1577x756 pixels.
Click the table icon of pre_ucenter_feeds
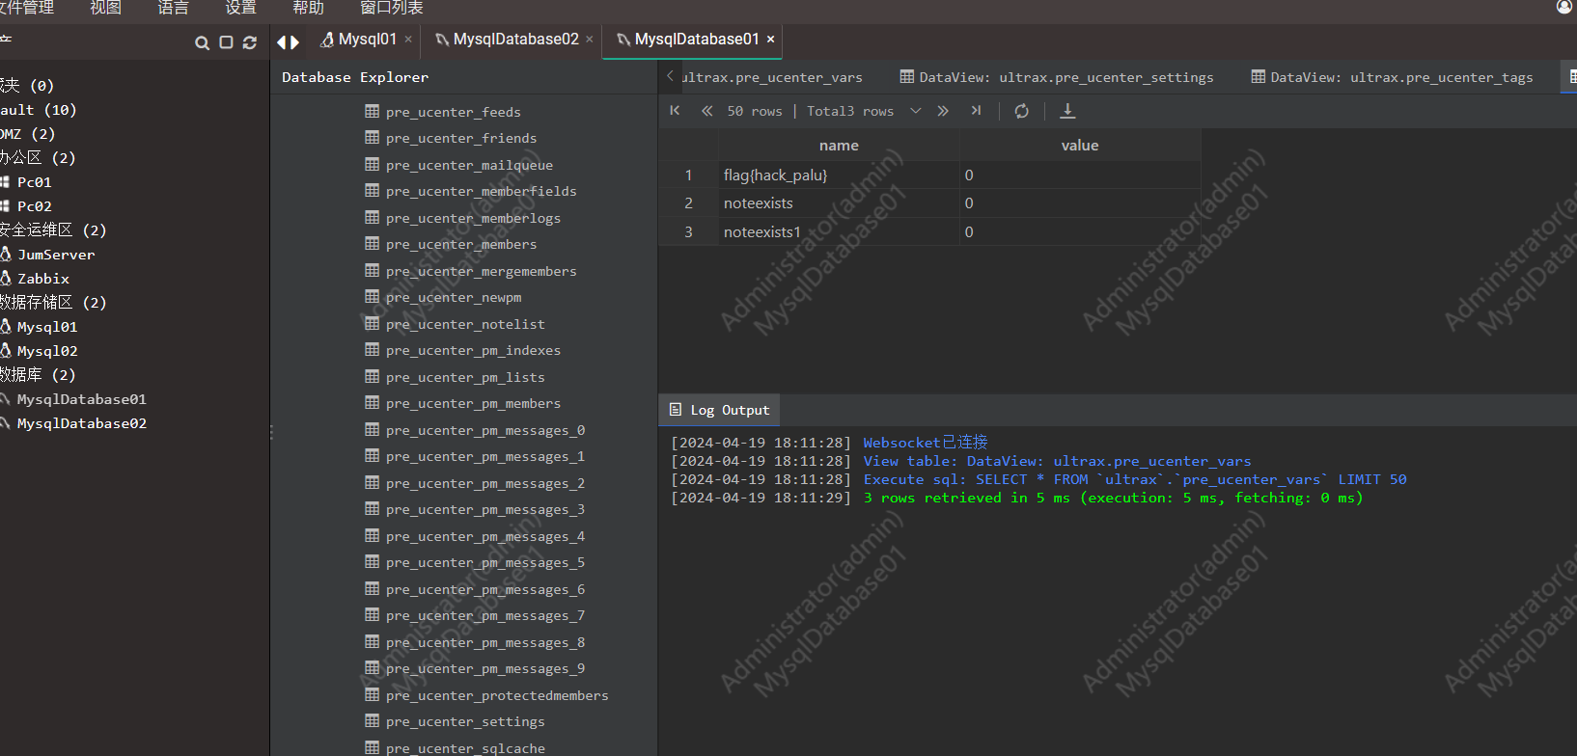coord(372,111)
